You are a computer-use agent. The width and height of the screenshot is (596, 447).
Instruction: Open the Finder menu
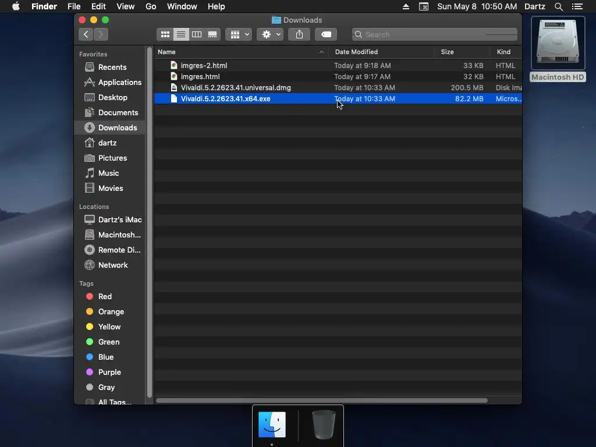44,6
